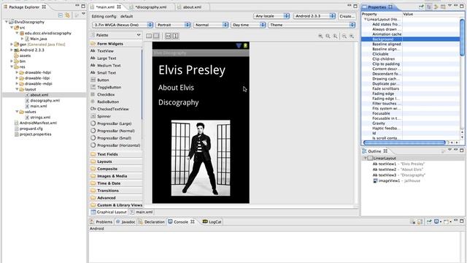Click the Console panel toolbar's first icon
This screenshot has width=467, height=263.
pyautogui.click(x=413, y=222)
